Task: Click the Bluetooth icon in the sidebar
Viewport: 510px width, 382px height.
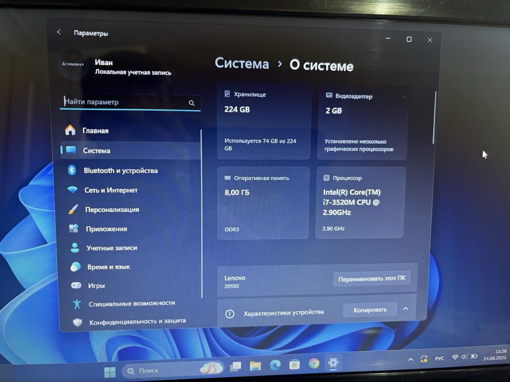Action: (71, 170)
